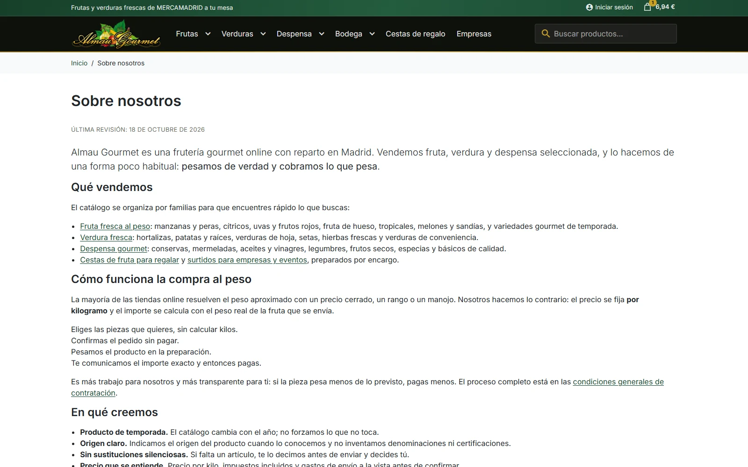This screenshot has width=748, height=467.
Task: Open the Despensa menu item
Action: pos(294,34)
